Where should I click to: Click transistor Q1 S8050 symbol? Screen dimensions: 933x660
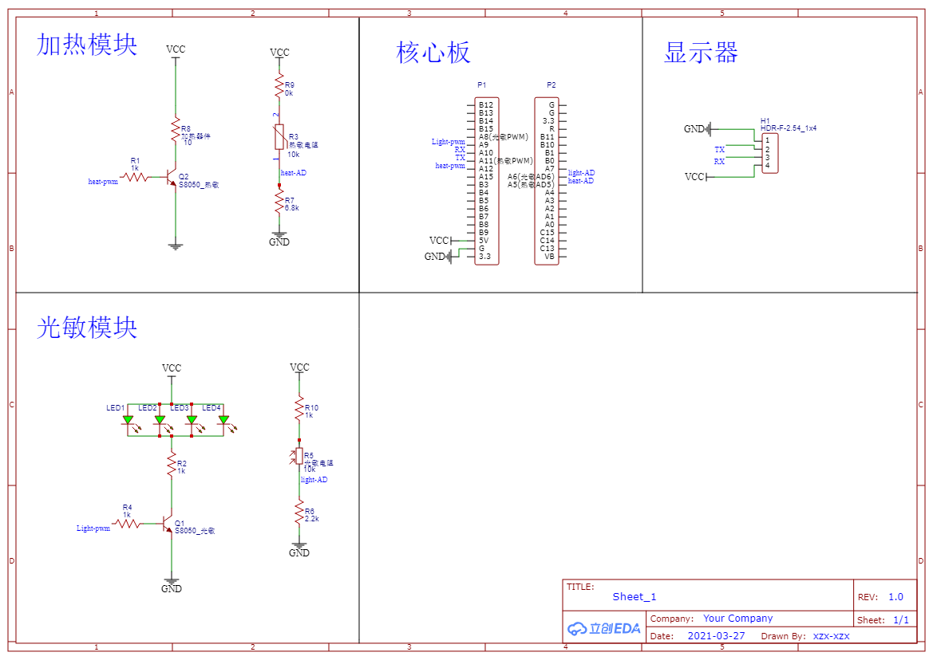(x=167, y=524)
